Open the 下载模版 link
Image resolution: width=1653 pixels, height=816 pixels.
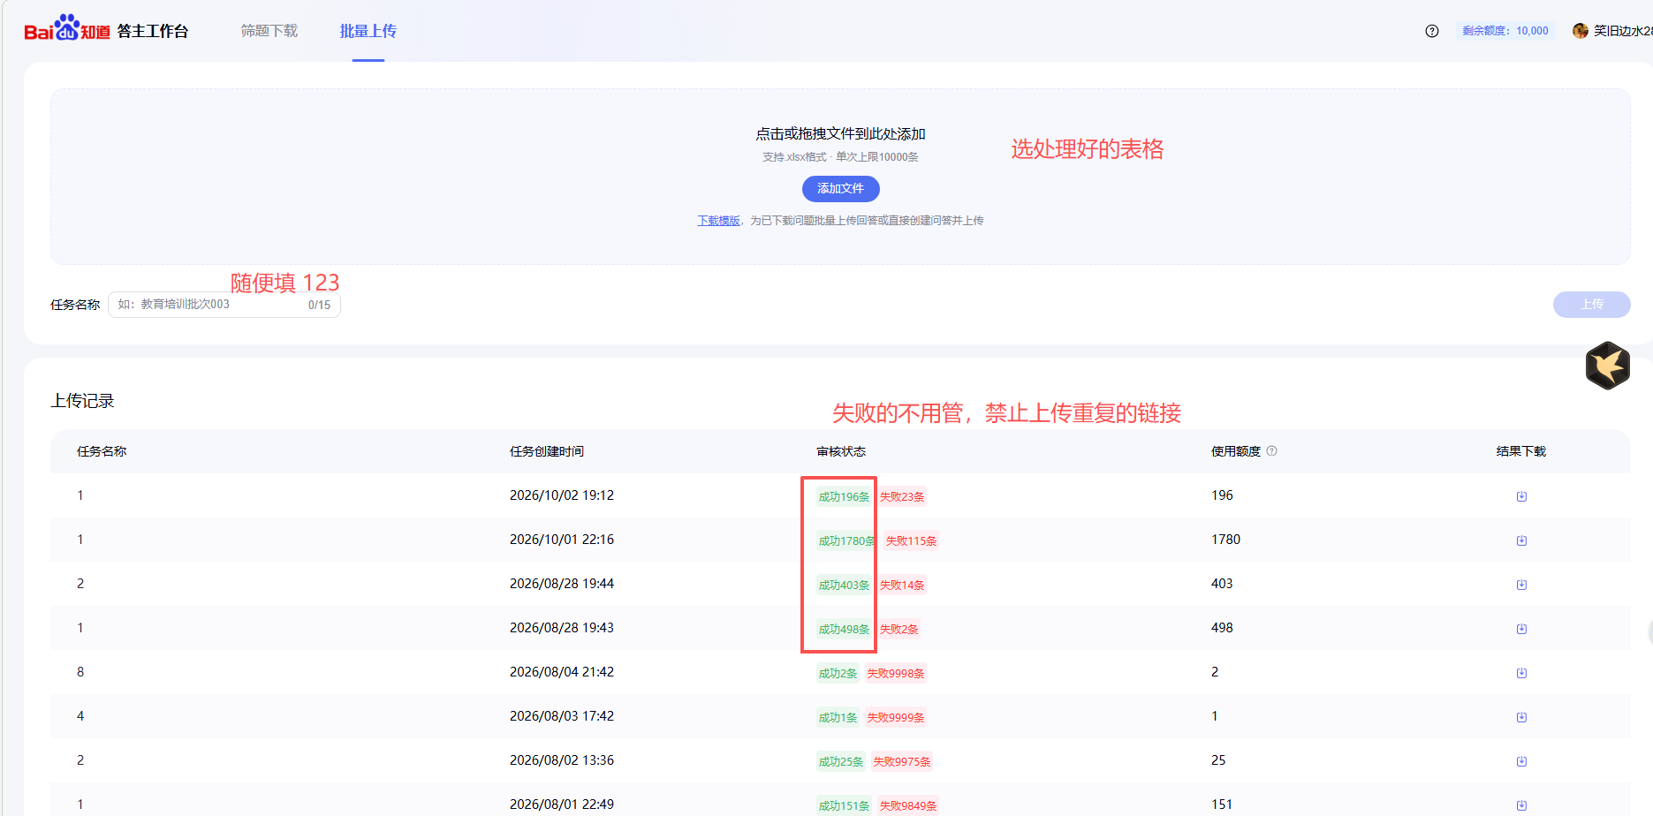(x=718, y=221)
